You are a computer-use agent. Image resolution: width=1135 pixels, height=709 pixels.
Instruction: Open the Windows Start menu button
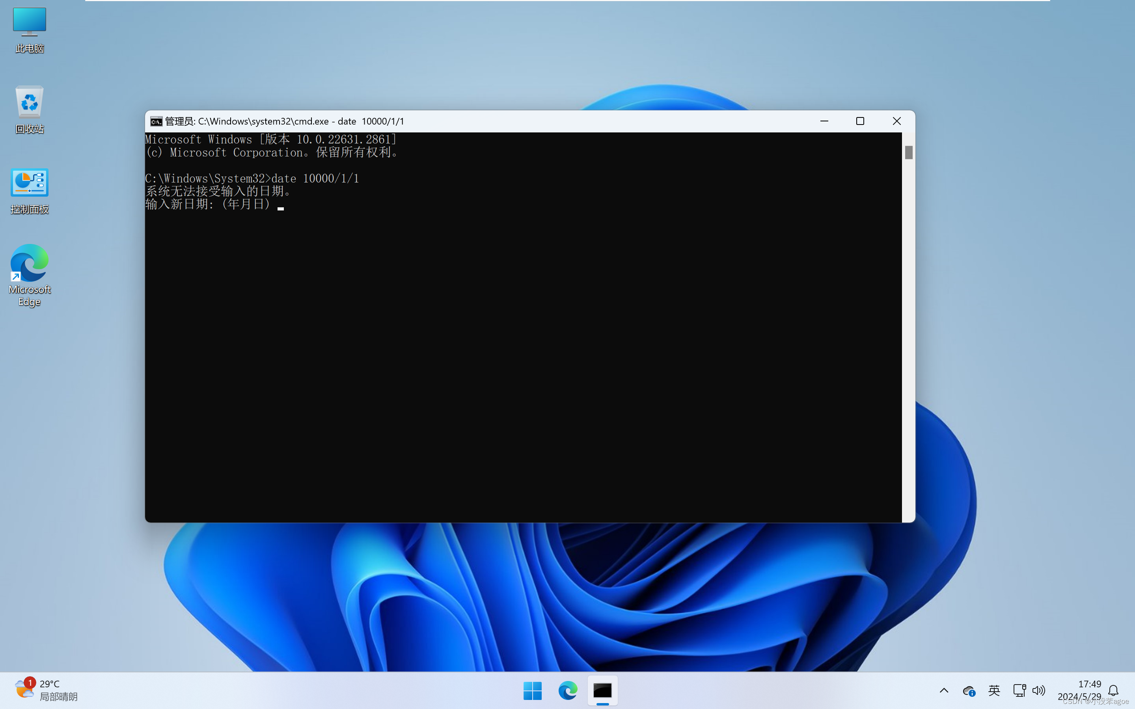click(532, 690)
